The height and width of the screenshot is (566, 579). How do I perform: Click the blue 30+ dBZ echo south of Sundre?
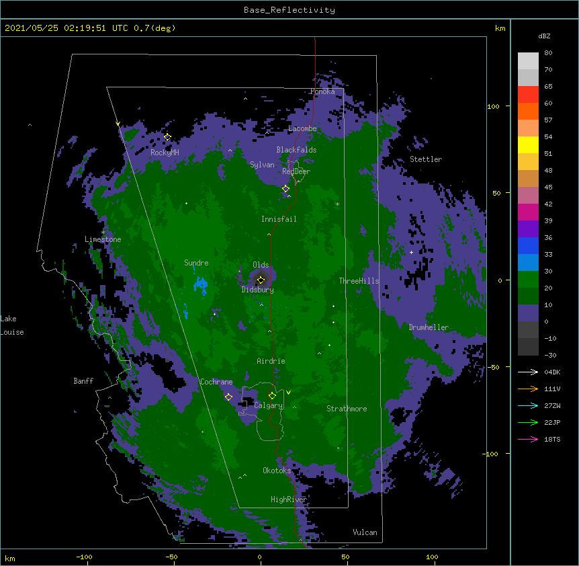click(x=201, y=286)
